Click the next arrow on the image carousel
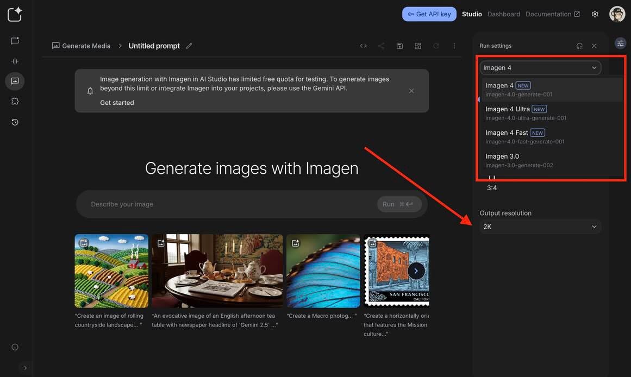This screenshot has height=377, width=631. (416, 271)
